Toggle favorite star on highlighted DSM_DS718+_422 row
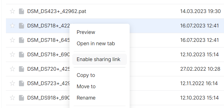Viewport: 224px width, 108px height. coord(12,26)
